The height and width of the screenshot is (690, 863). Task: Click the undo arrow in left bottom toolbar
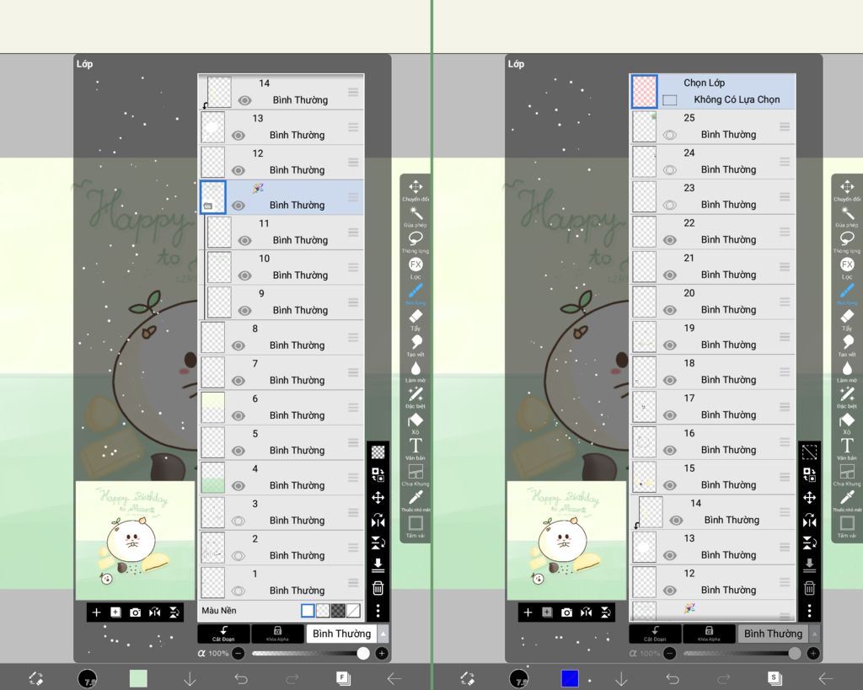pos(241,678)
